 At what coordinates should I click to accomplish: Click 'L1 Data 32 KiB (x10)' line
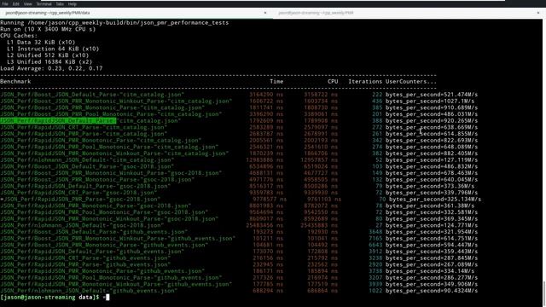pos(41,43)
